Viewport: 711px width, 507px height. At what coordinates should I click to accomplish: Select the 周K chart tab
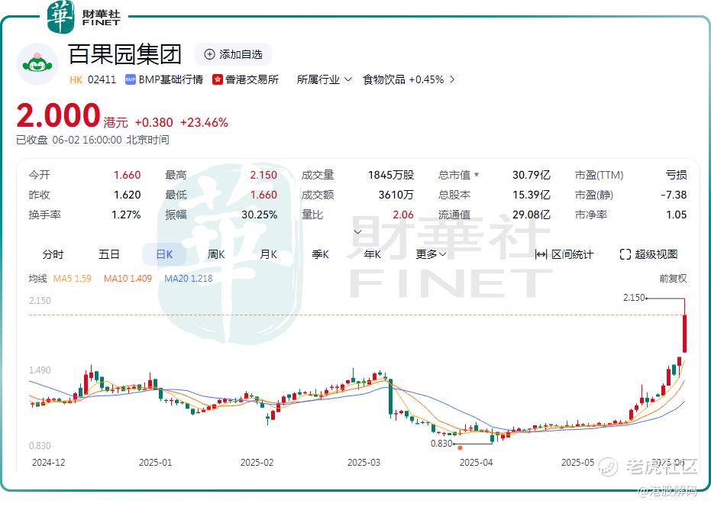click(x=216, y=254)
